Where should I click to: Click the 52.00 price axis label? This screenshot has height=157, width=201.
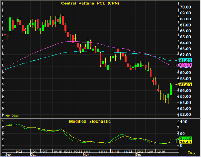(186, 114)
